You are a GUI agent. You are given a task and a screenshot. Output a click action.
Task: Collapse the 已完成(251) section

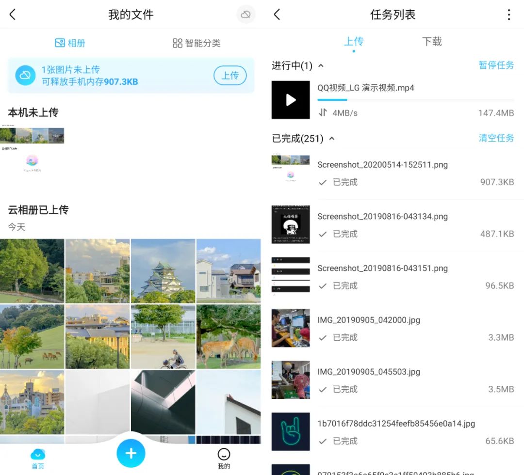[332, 138]
